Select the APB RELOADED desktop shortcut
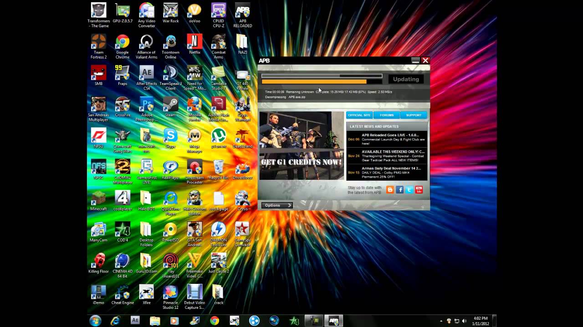 pyautogui.click(x=242, y=15)
